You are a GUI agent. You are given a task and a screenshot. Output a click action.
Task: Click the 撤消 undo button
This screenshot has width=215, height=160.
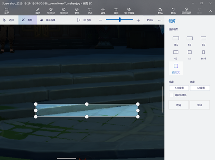(173, 10)
